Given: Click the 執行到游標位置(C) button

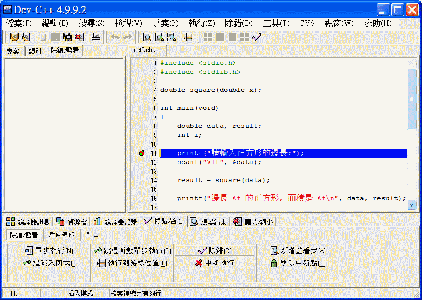Looking at the screenshot, I should coord(132,263).
